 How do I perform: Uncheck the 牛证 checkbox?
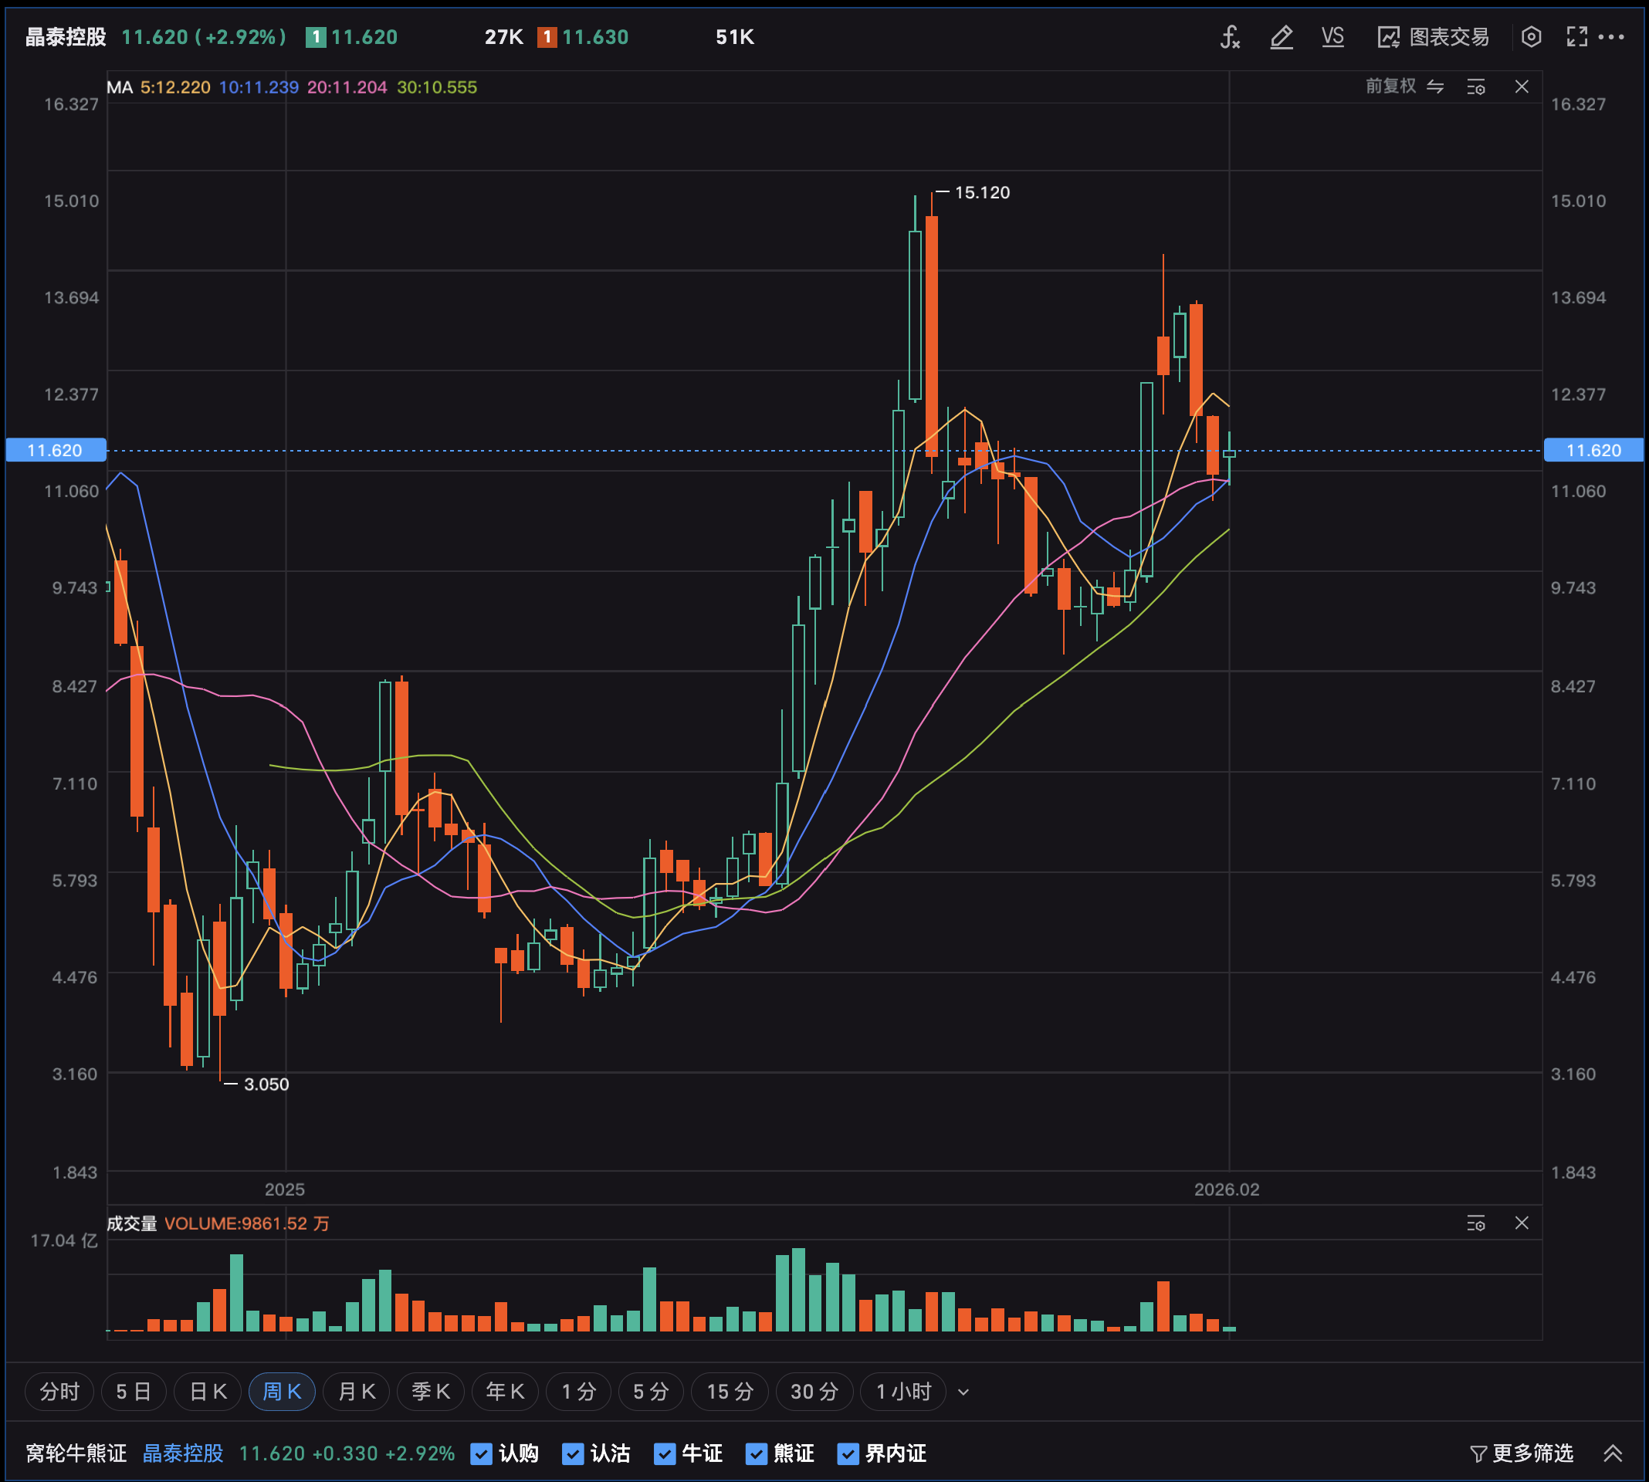pos(665,1453)
